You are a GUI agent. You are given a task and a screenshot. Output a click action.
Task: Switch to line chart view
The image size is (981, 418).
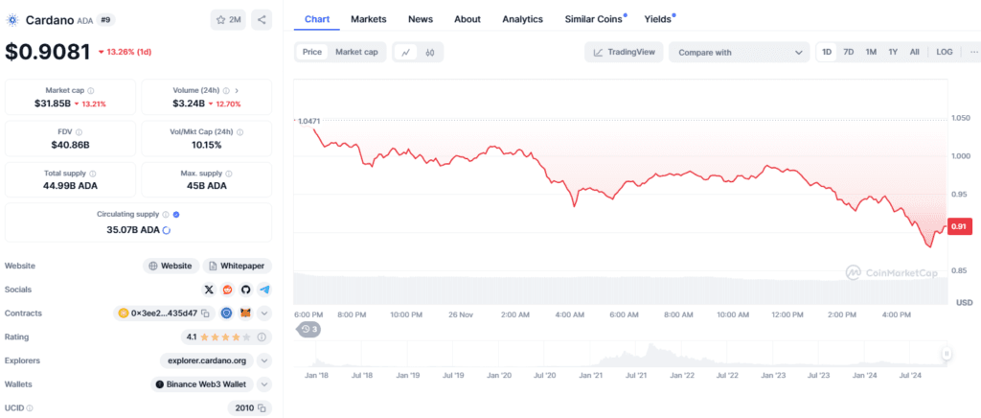[406, 53]
